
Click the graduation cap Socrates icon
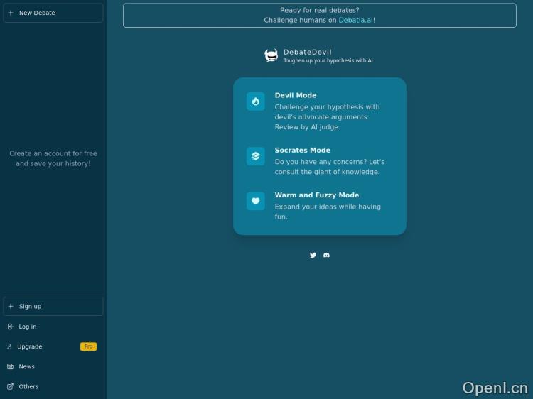[x=256, y=156]
